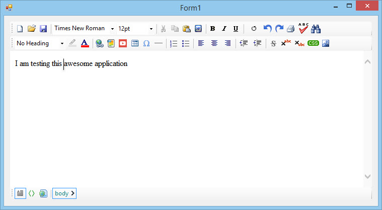
Task: Click the Print icon
Action: 291,29
